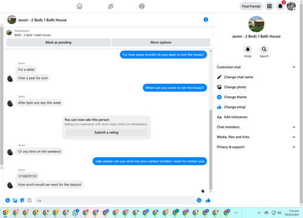Expand the Chat members section
The width and height of the screenshot is (303, 218).
[294, 127]
